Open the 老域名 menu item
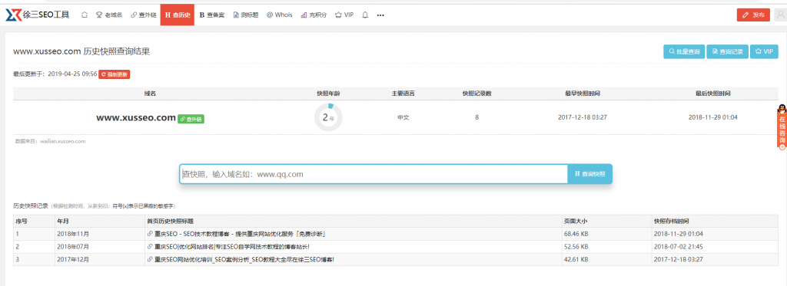 point(109,15)
